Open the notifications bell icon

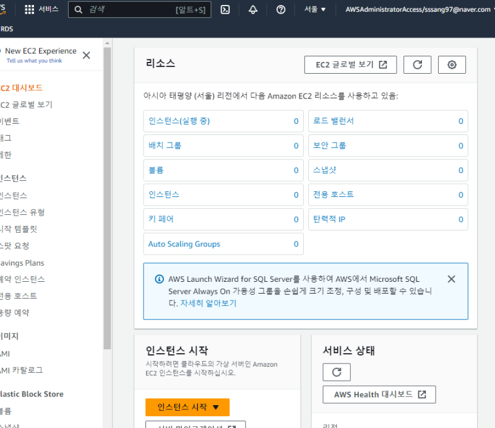253,9
